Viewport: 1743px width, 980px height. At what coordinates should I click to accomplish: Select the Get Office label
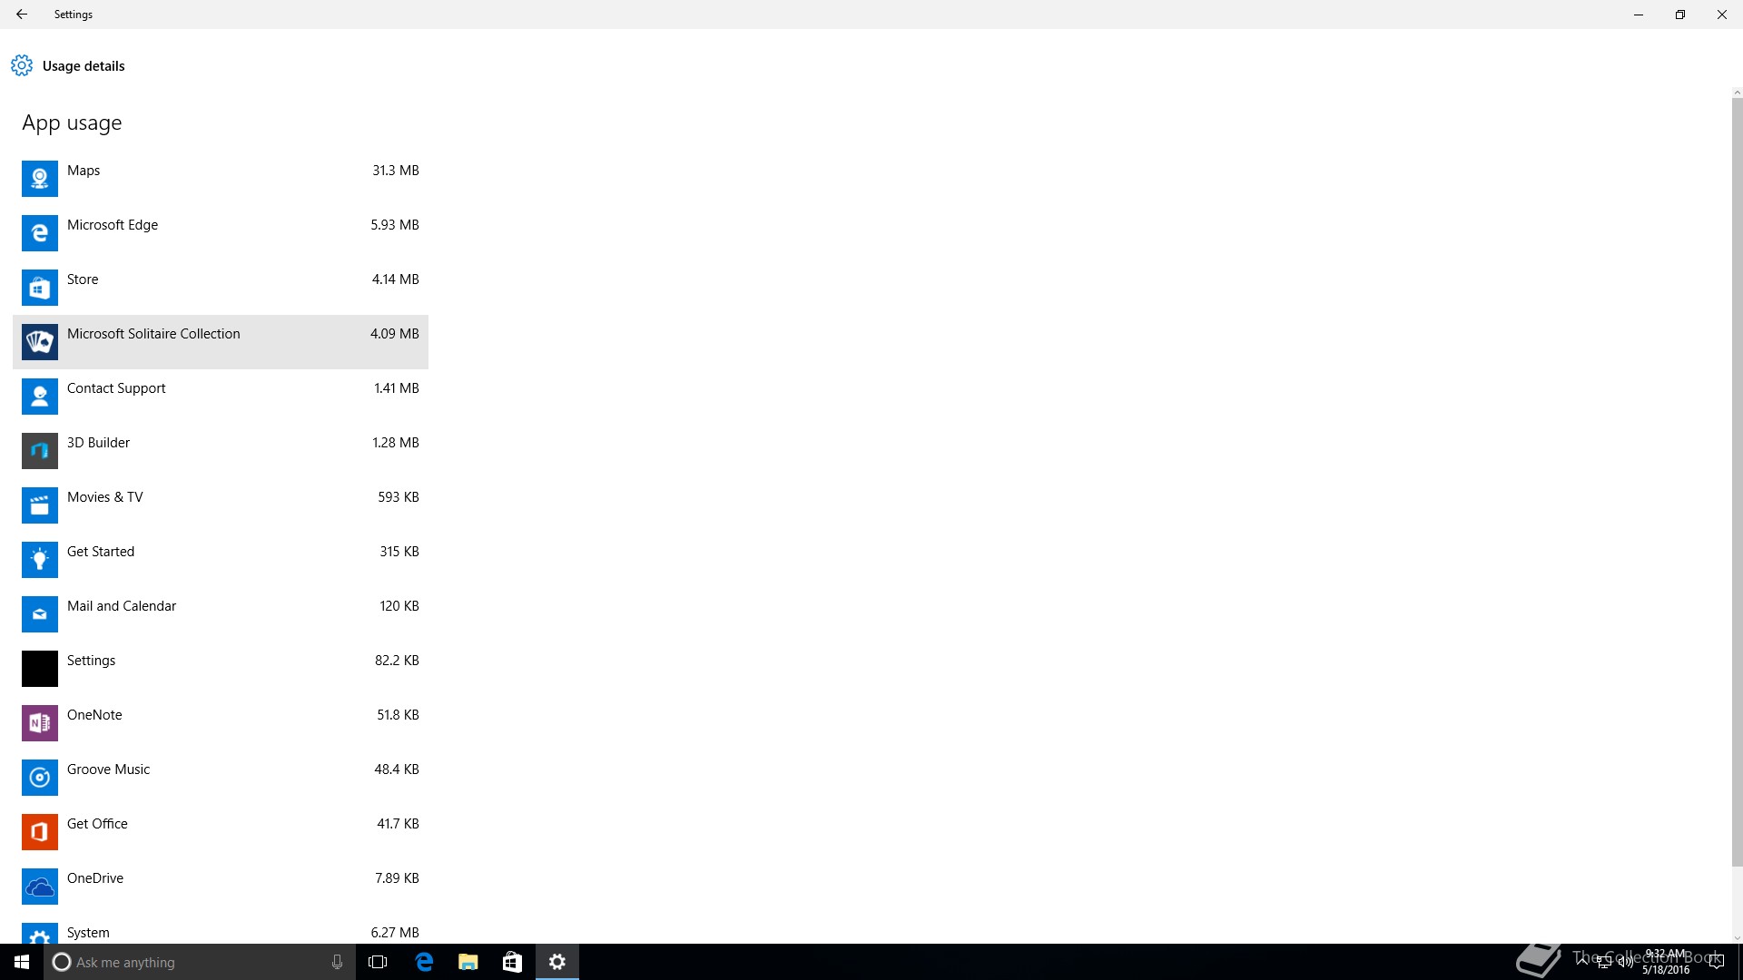[x=97, y=824]
